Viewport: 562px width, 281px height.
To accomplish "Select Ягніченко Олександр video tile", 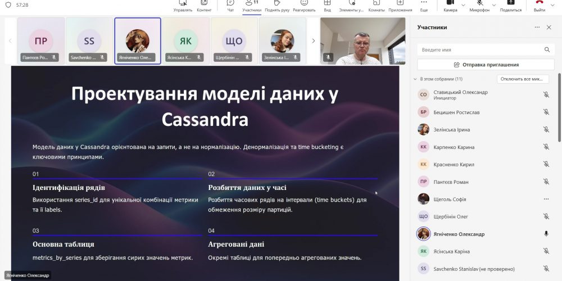I will click(x=138, y=40).
